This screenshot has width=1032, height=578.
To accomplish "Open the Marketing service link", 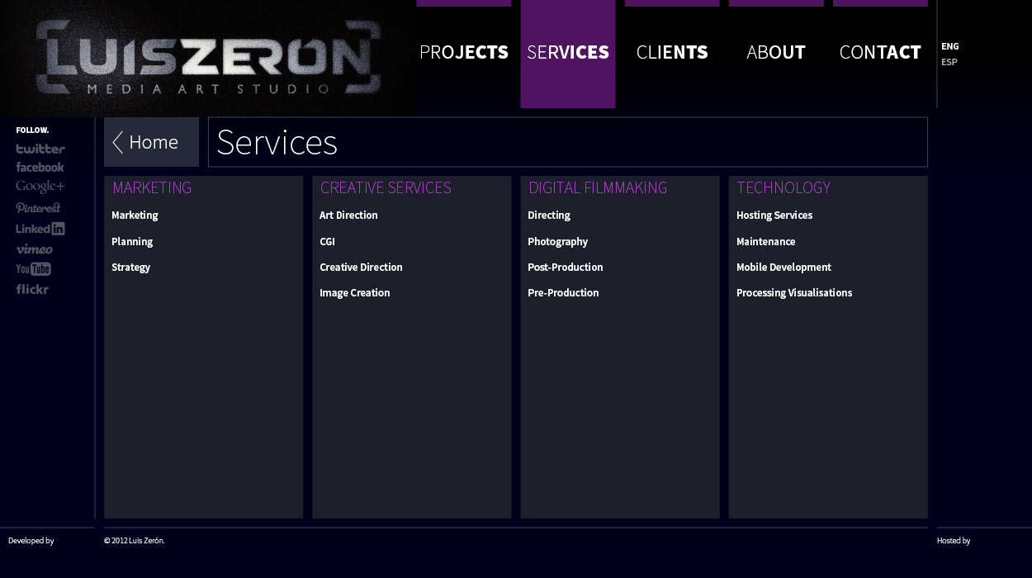I will click(135, 216).
